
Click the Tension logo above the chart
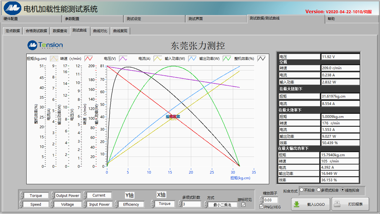(x=45, y=45)
